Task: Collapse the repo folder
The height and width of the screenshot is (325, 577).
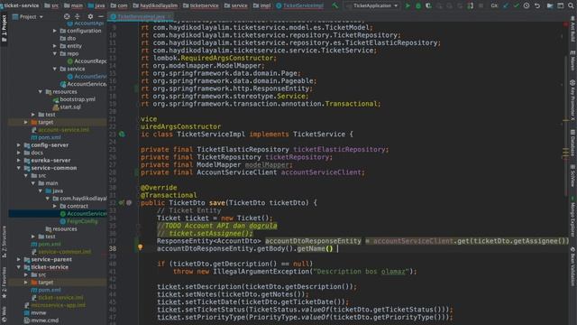Action: click(55, 54)
